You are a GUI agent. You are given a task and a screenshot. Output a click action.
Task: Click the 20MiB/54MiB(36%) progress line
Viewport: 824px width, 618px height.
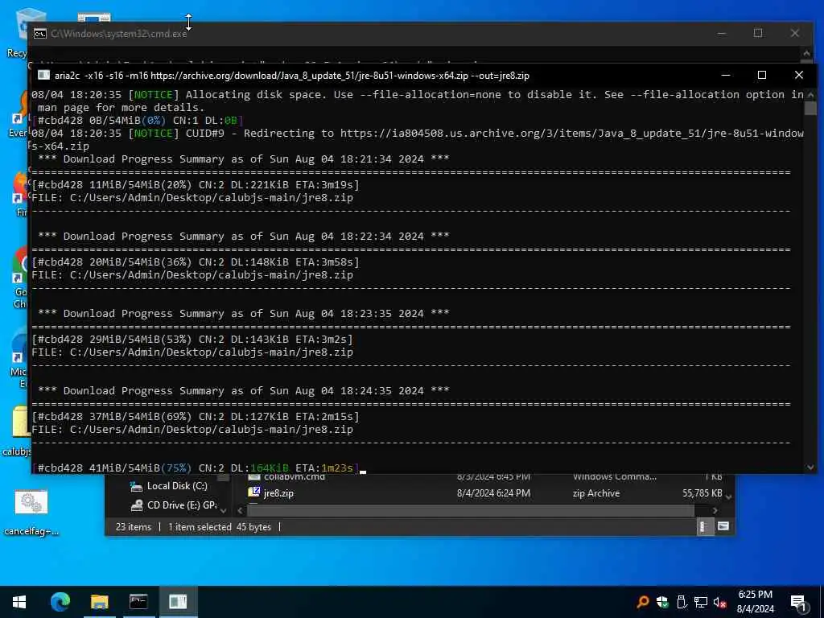point(196,262)
